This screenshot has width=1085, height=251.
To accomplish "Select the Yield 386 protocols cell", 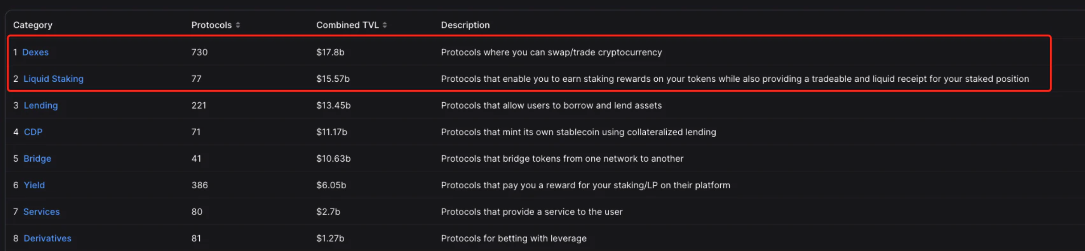I will click(200, 185).
